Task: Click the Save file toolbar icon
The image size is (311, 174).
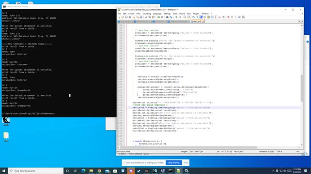Action: pos(126,17)
